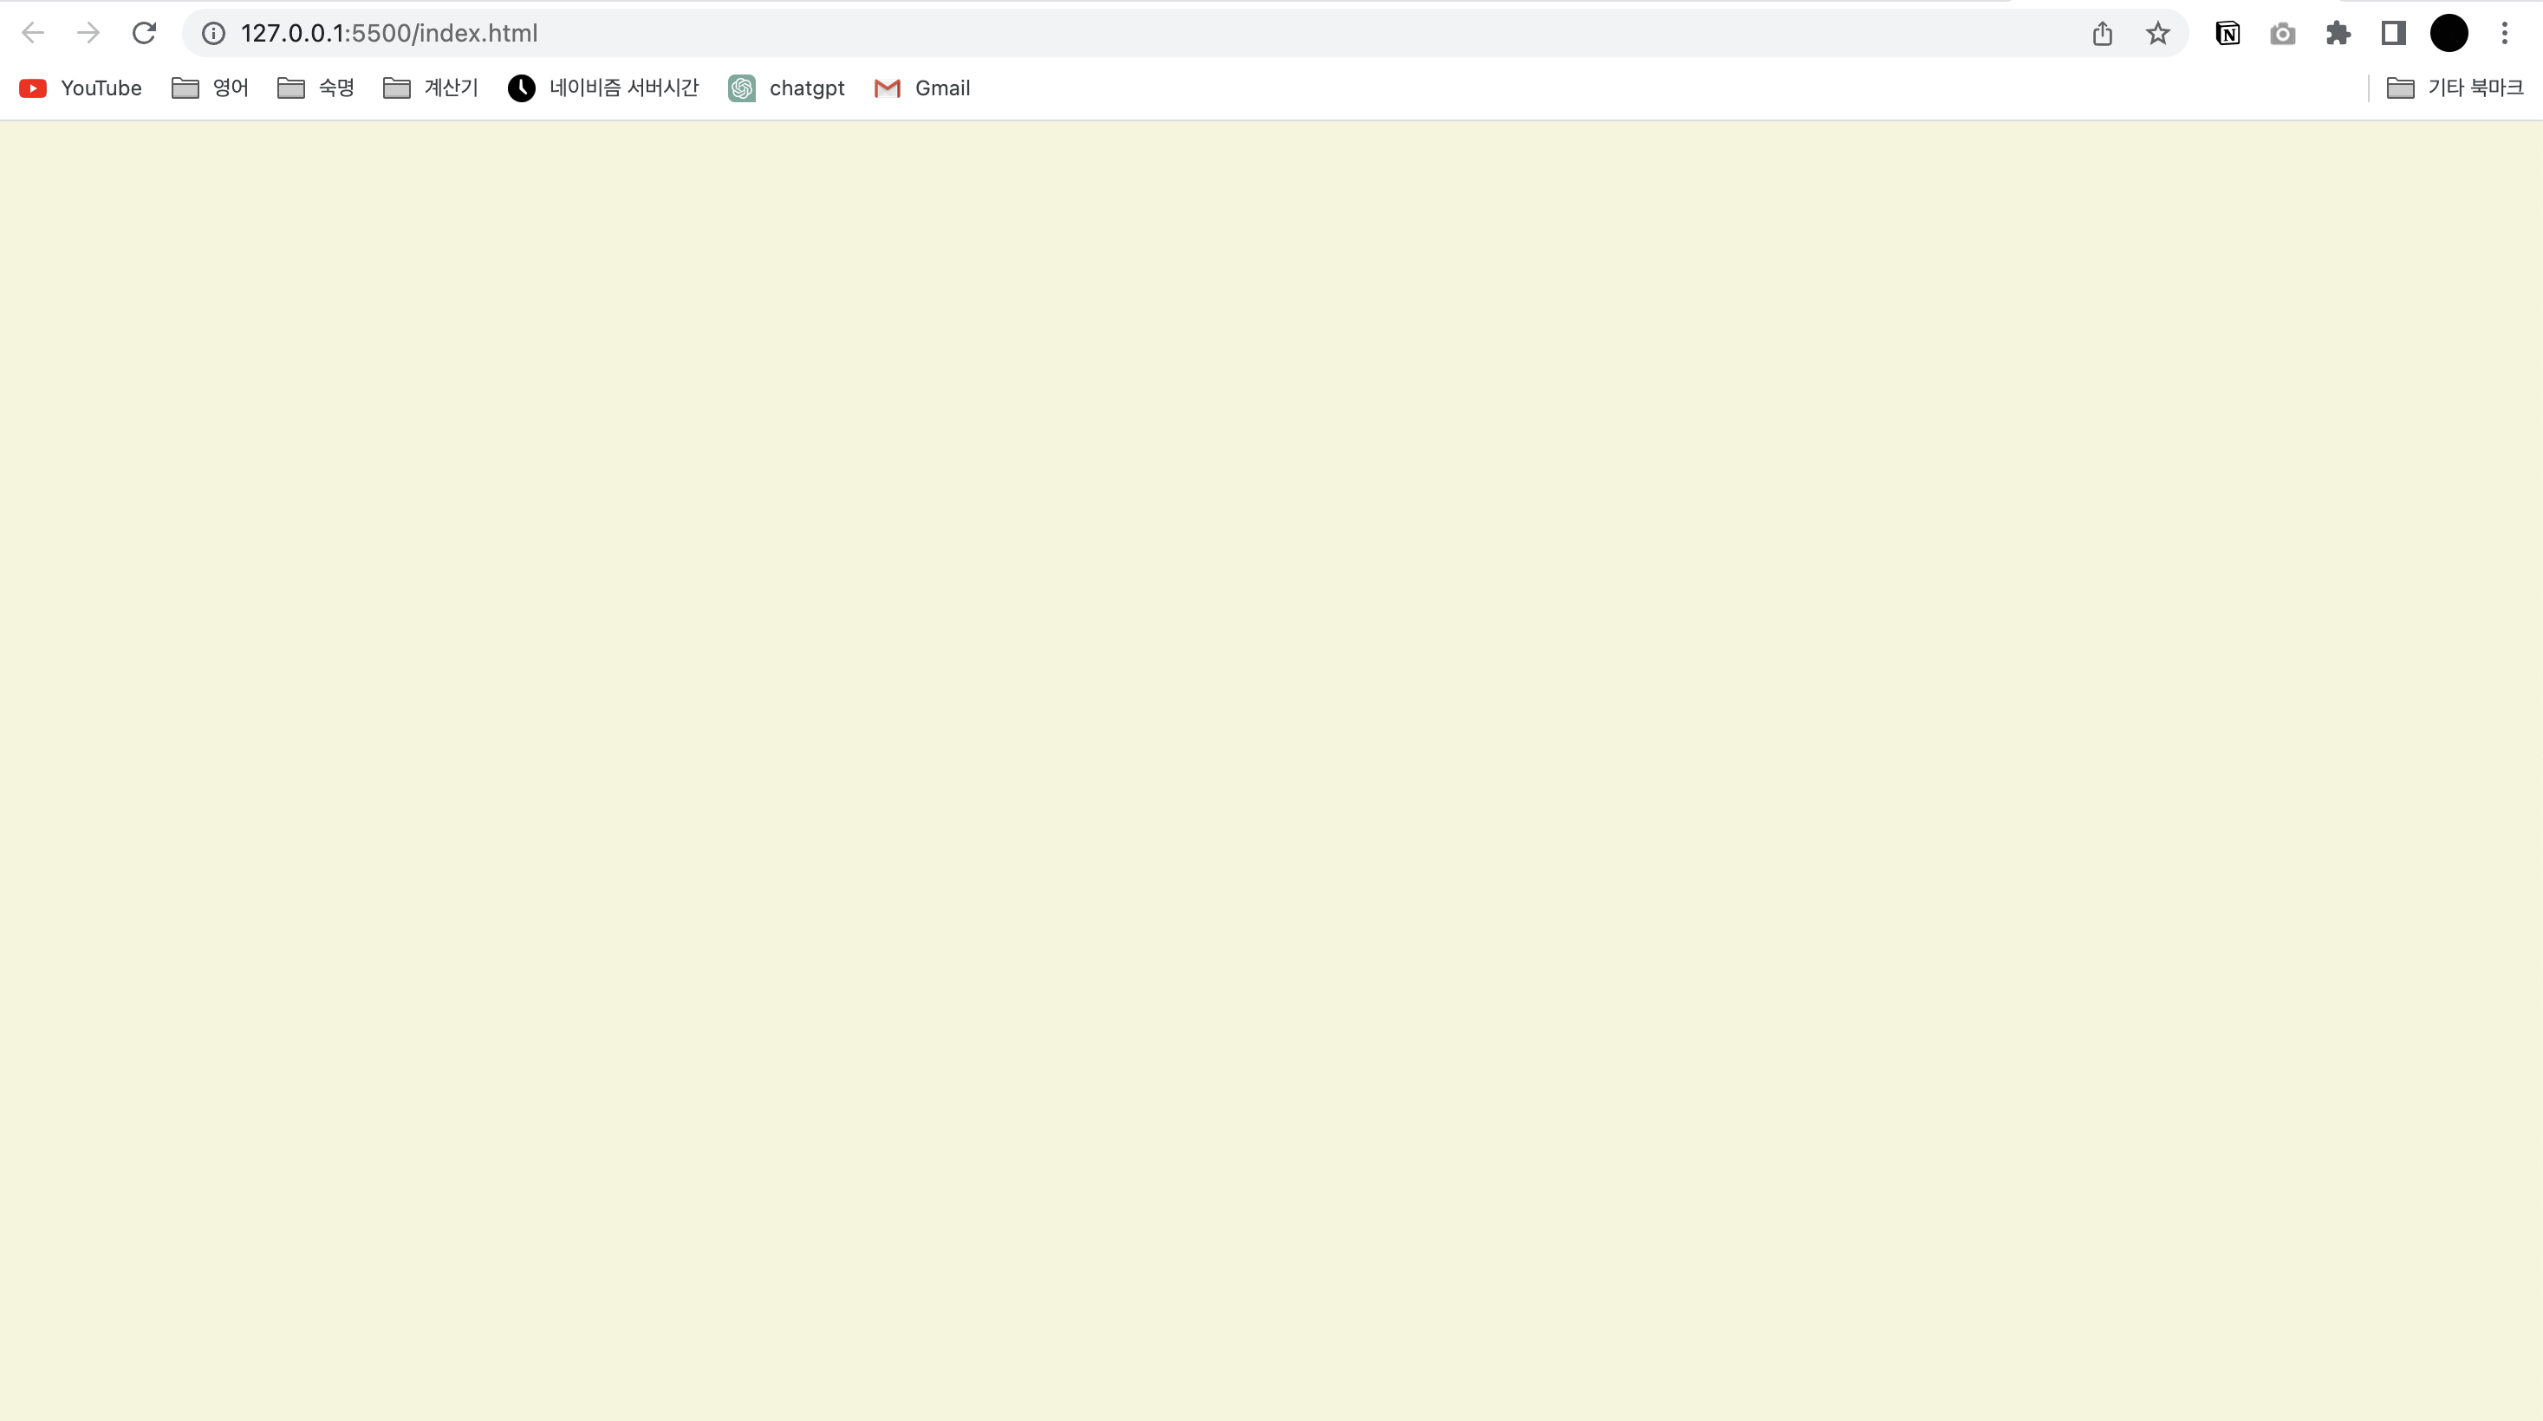Open the chatgpt bookmark
Image resolution: width=2543 pixels, height=1421 pixels.
tap(787, 88)
